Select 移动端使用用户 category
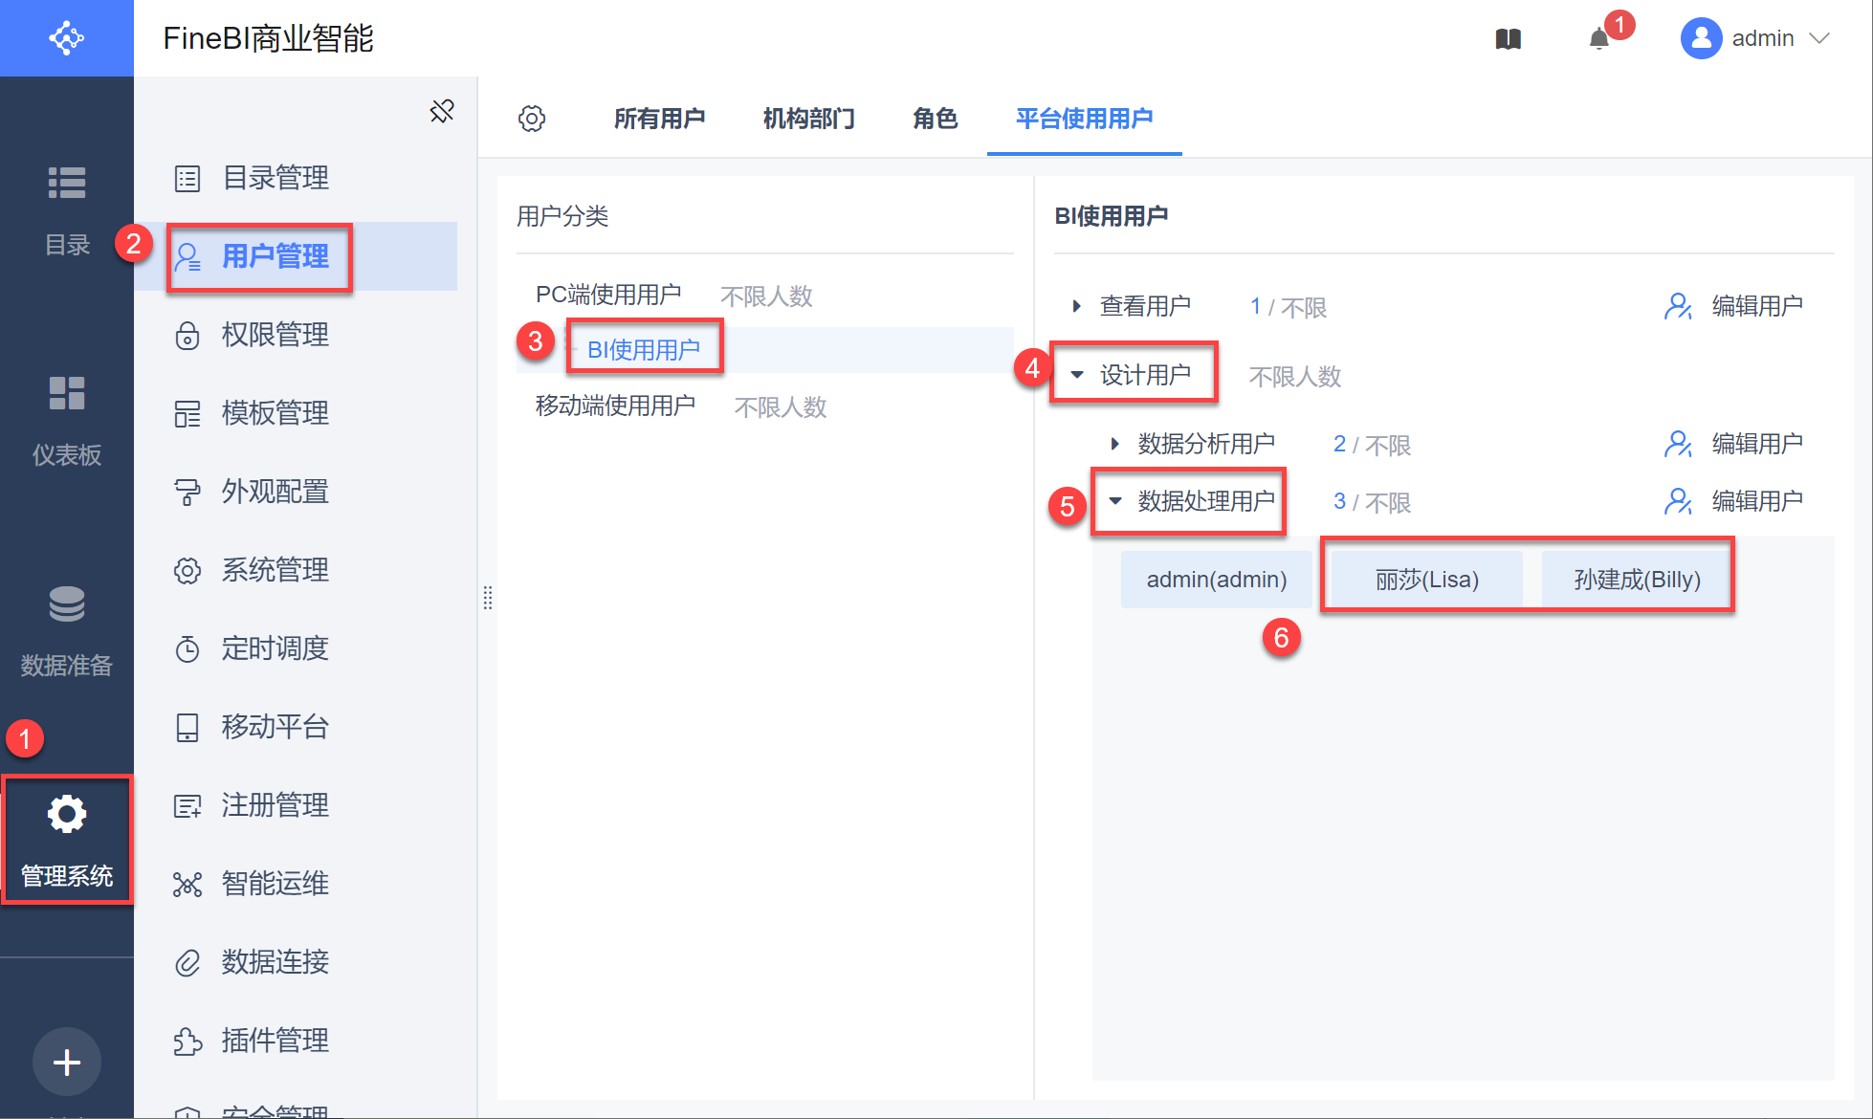The image size is (1873, 1119). click(615, 406)
